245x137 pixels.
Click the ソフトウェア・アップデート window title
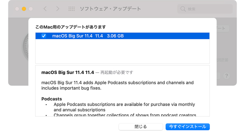pos(110,9)
